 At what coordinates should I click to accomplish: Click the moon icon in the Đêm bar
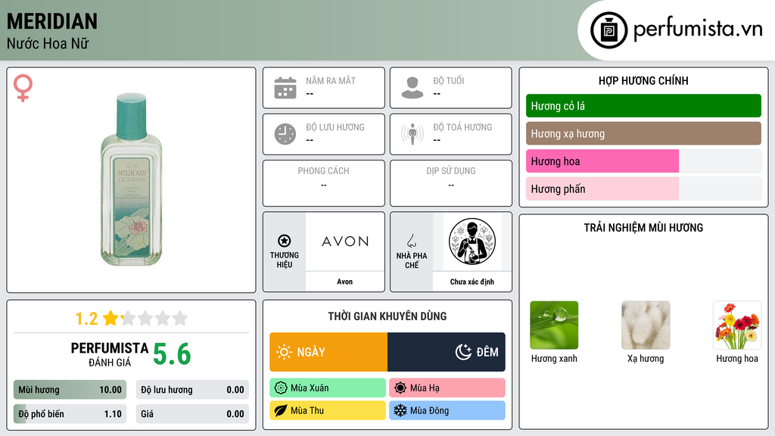[x=464, y=352]
